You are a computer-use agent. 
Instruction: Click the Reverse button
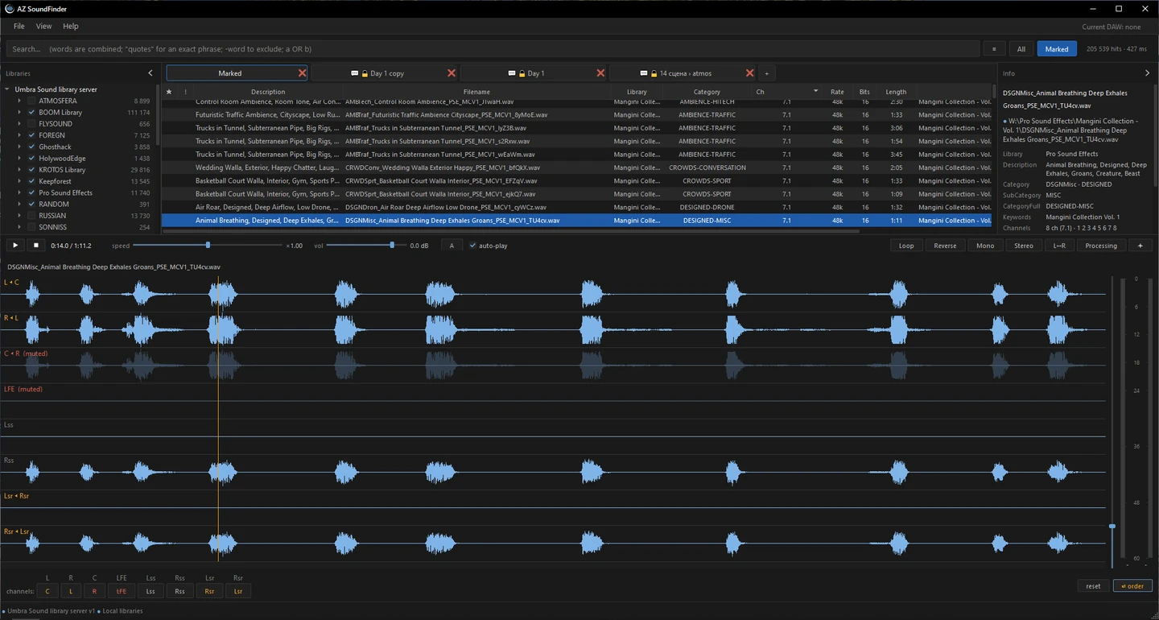(x=945, y=246)
